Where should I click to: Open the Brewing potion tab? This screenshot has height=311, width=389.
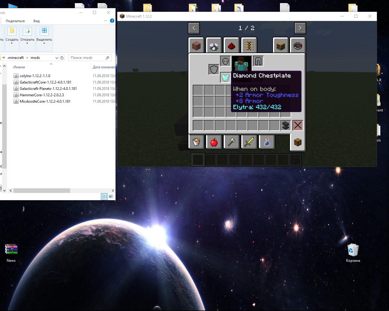[267, 142]
